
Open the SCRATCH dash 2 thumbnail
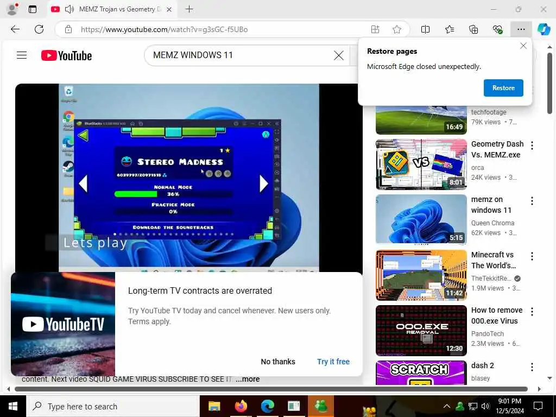[x=421, y=372]
